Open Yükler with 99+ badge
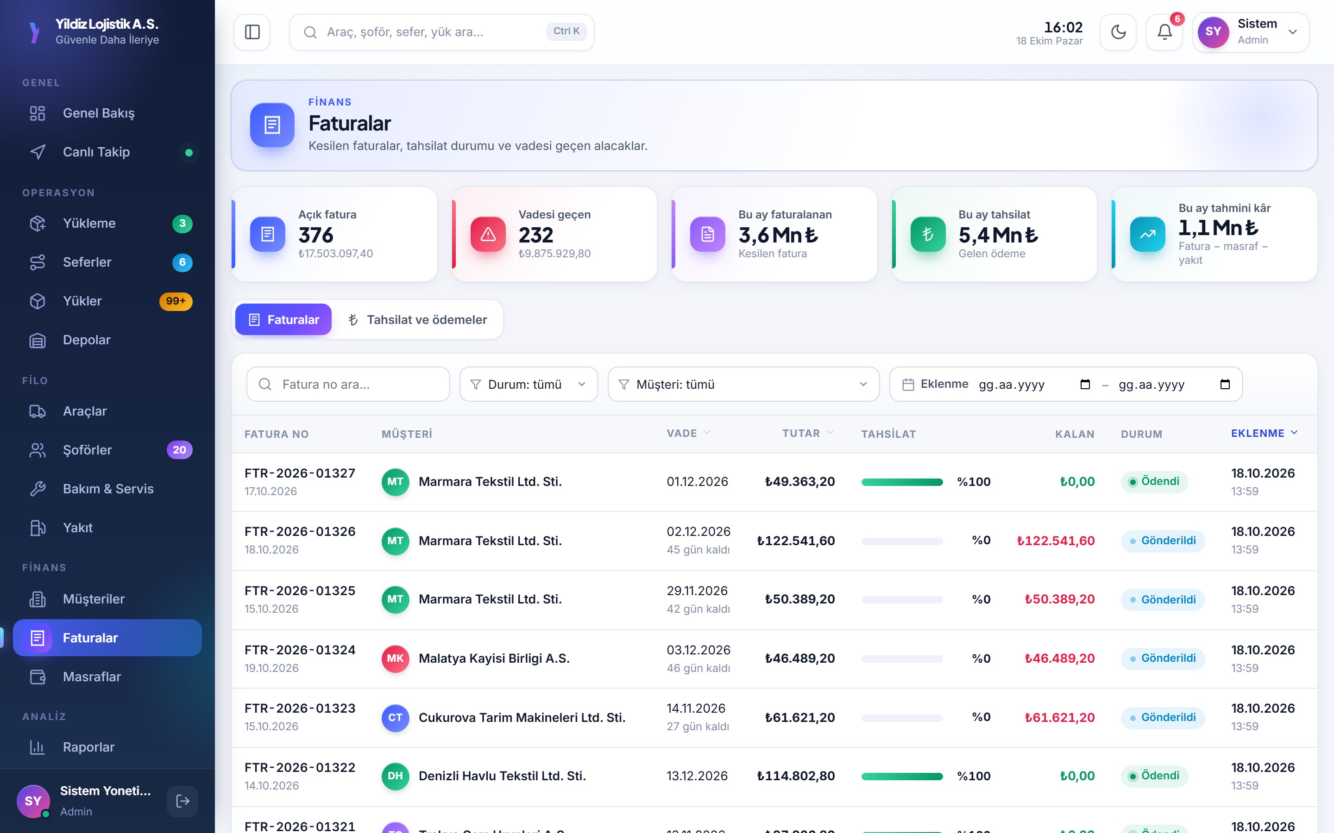Screen dimensions: 1334x833 [x=107, y=301]
